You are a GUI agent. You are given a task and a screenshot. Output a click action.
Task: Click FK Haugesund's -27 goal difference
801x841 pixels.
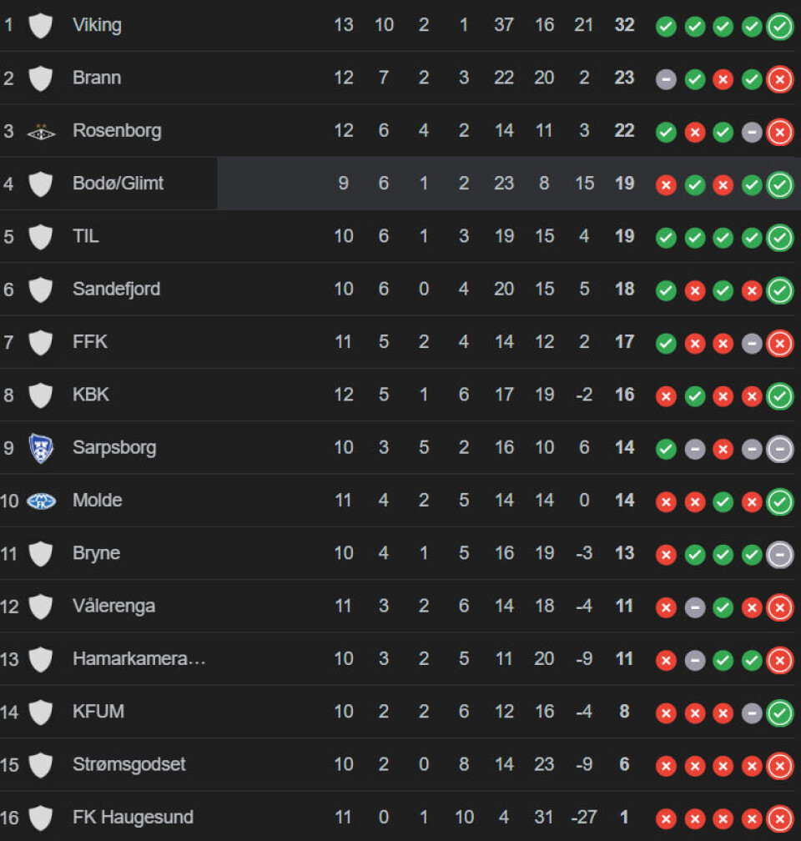584,817
